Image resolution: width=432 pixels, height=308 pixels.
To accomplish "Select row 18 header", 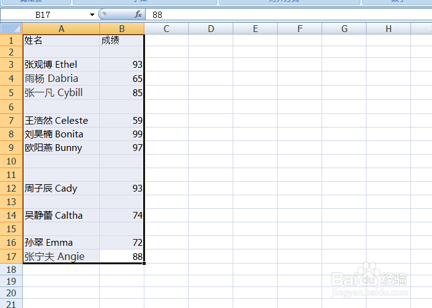I will tap(11, 270).
